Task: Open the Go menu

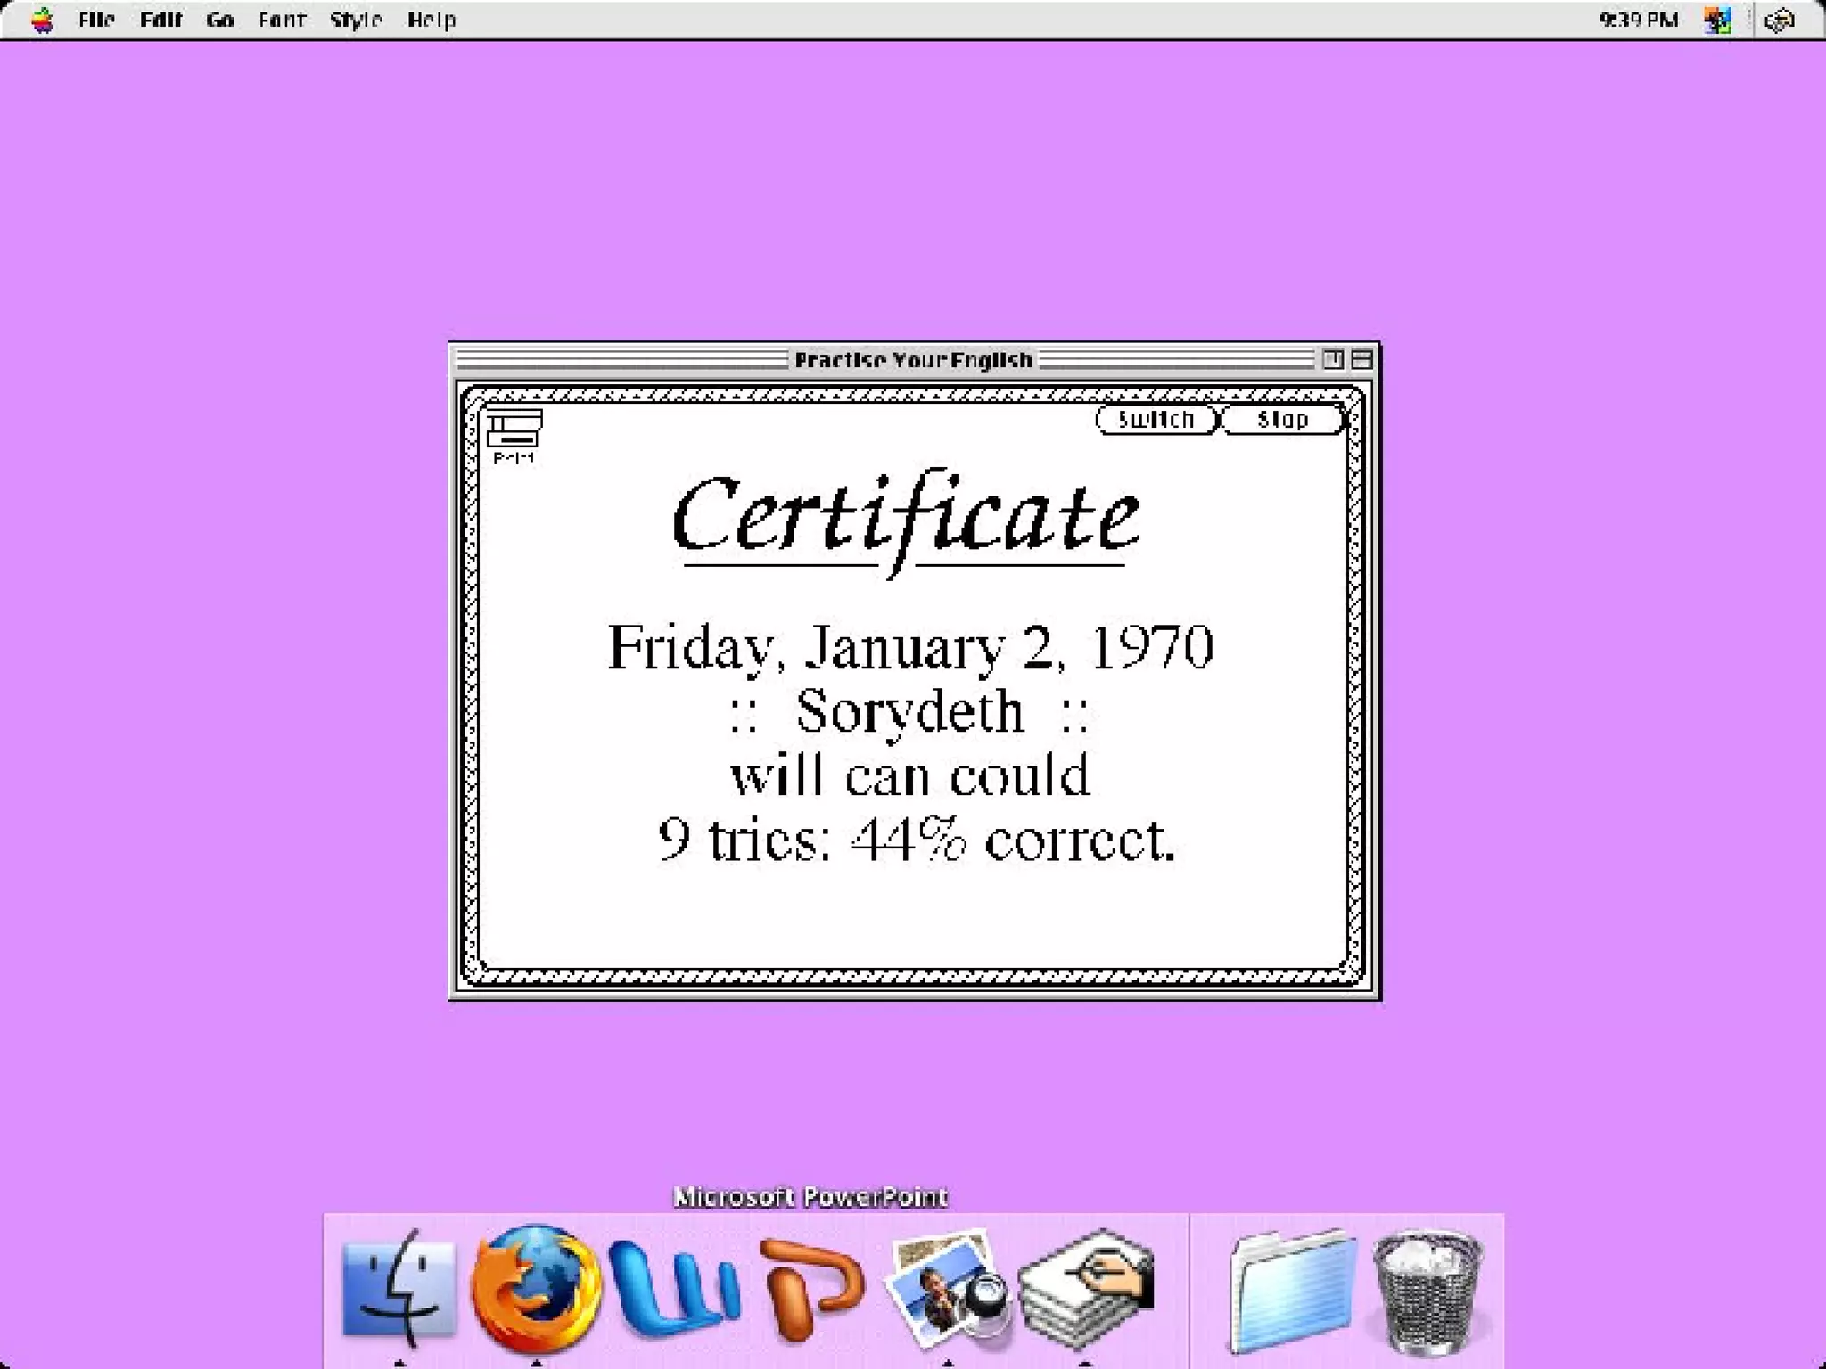Action: click(x=219, y=19)
